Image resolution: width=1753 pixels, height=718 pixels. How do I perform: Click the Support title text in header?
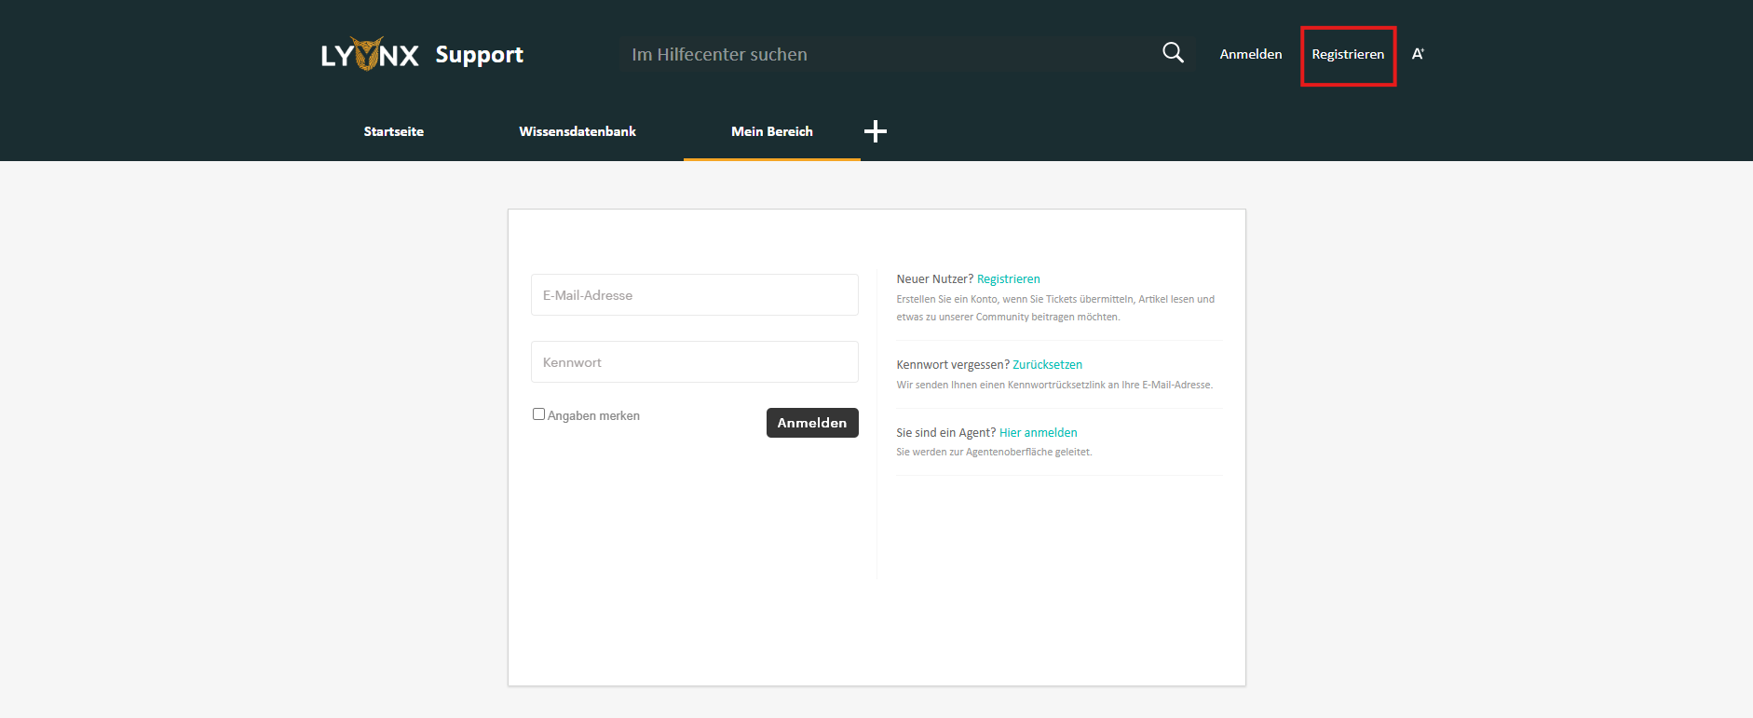tap(479, 55)
